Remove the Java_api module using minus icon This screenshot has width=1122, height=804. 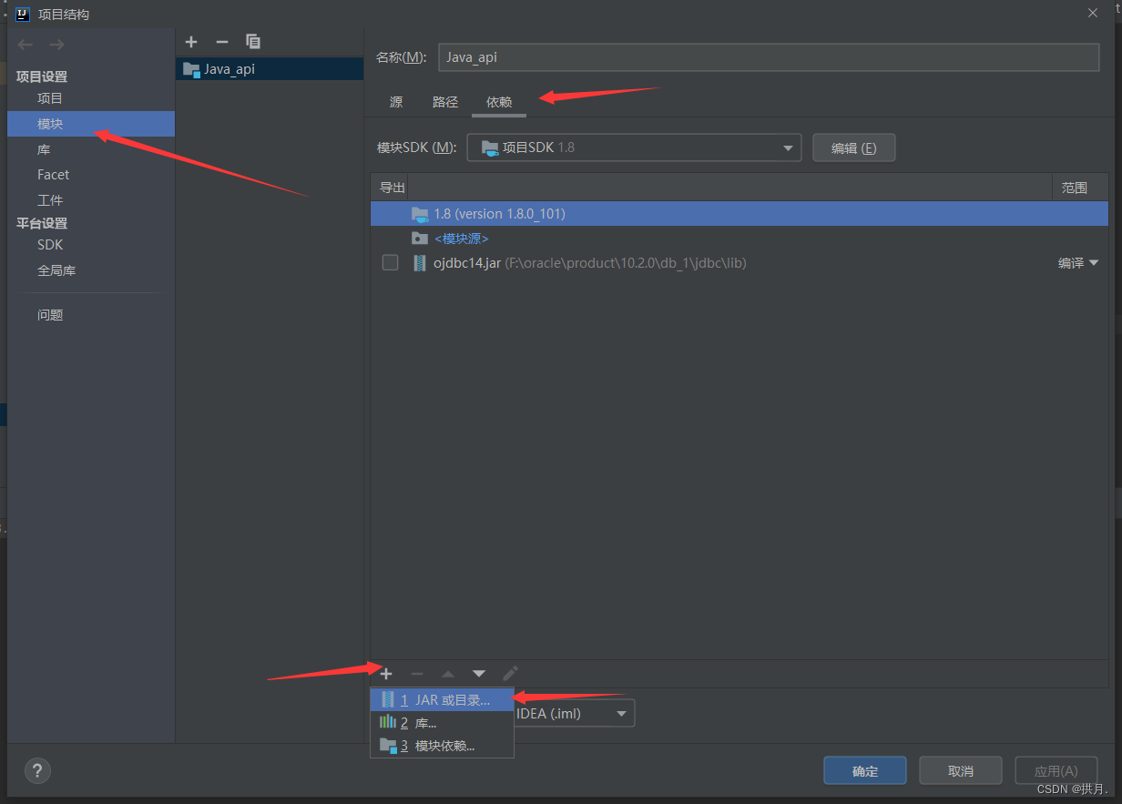[x=221, y=42]
